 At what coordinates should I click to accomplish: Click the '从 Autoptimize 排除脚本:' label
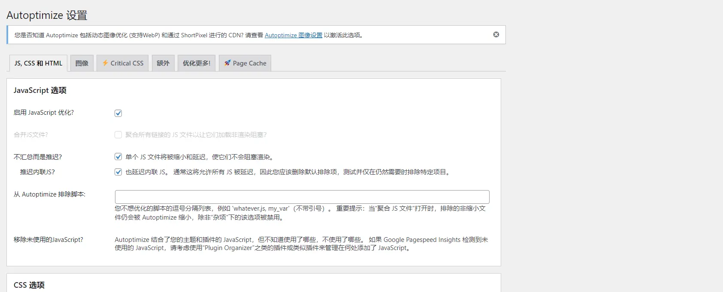point(49,194)
